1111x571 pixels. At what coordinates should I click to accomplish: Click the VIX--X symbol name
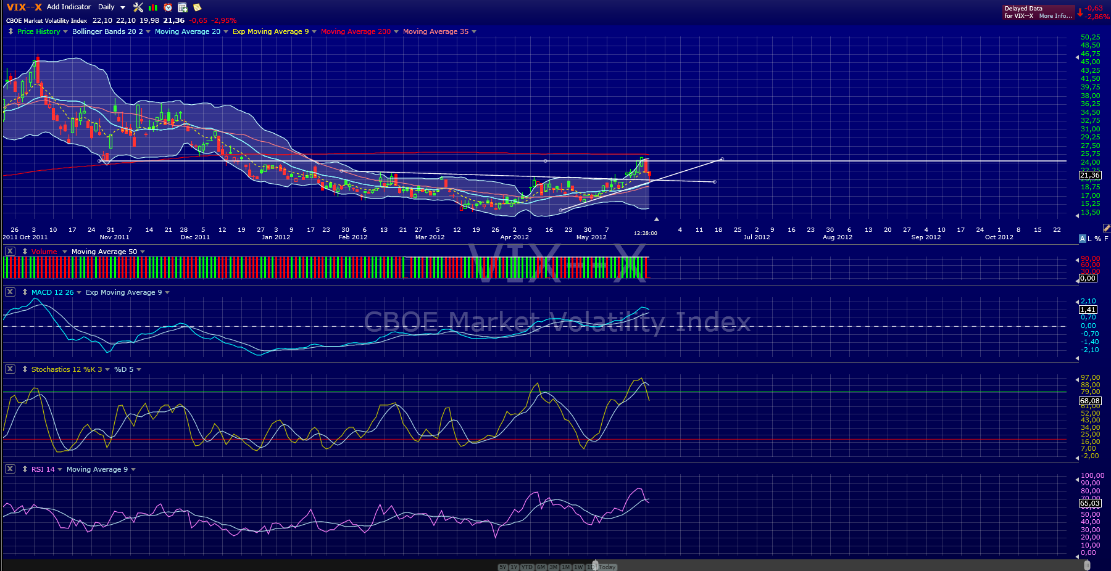coord(24,7)
